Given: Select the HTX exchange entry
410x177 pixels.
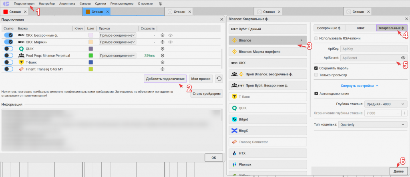Looking at the screenshot, I should (267, 153).
